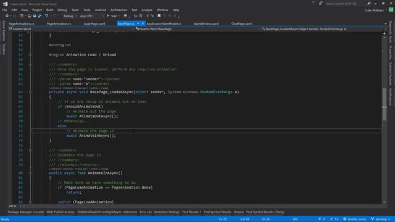Open the Help menu
Viewport: 395px width, 222px height.
(176, 10)
